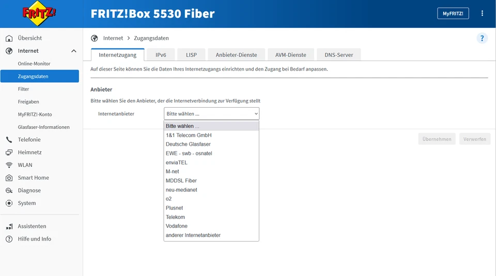Collapse the Internet menu chevron
The image size is (496, 276).
click(74, 51)
